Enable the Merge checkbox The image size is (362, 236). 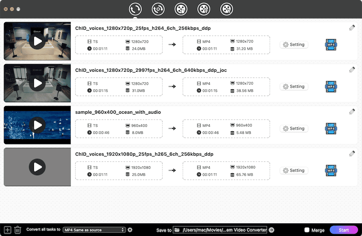point(307,230)
